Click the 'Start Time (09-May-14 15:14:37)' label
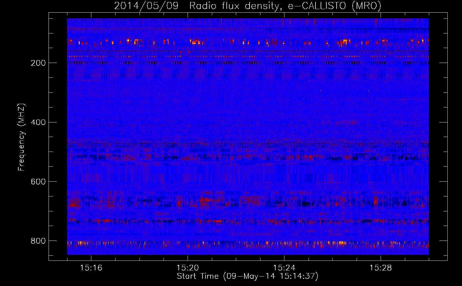This screenshot has height=286, width=462. (248, 276)
